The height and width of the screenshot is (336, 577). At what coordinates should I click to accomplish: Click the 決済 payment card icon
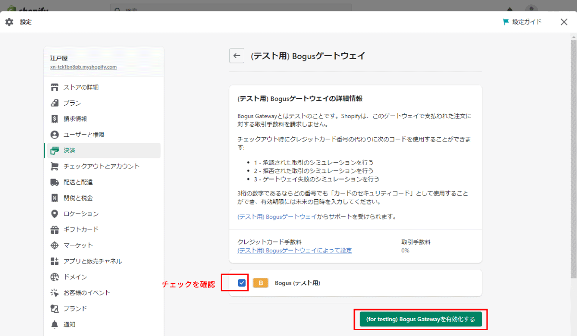[x=55, y=151]
